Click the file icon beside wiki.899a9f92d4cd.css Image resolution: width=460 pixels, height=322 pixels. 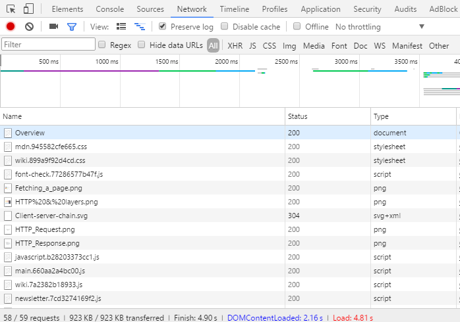tap(8, 160)
